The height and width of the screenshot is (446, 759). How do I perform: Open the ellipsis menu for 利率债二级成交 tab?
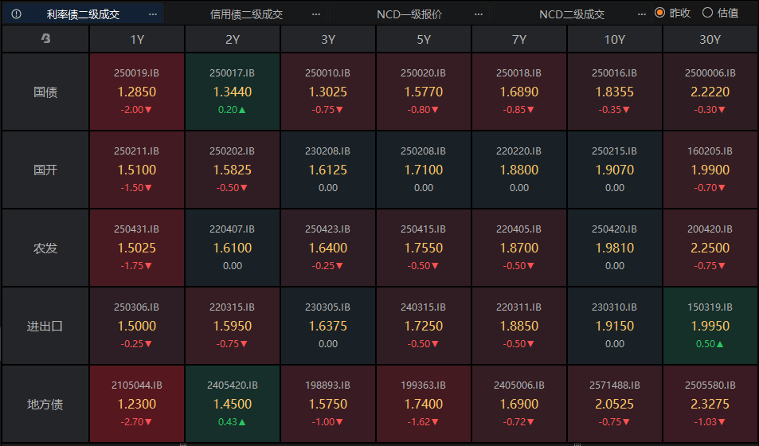point(153,14)
